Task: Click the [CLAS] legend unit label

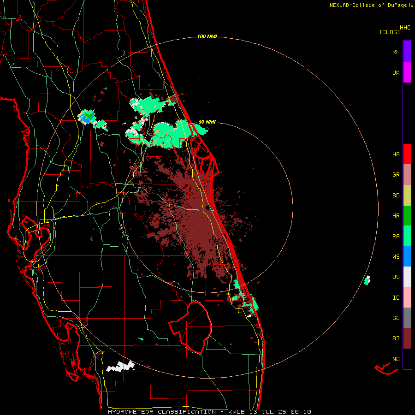Action: coord(390,32)
